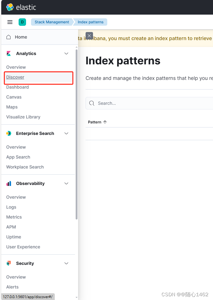This screenshot has height=300, width=213.
Task: Open Home in the sidebar
Action: tap(21, 37)
